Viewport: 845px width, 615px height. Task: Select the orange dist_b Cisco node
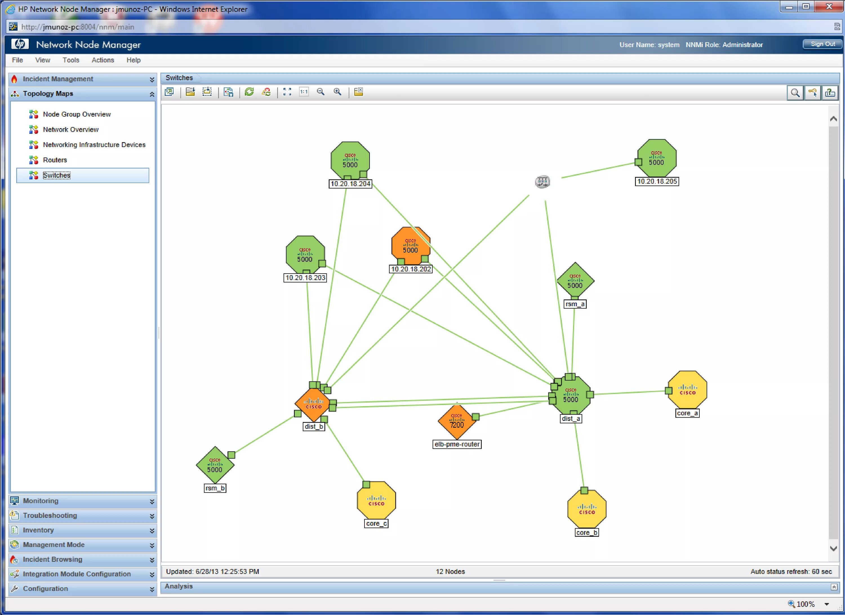pyautogui.click(x=313, y=404)
